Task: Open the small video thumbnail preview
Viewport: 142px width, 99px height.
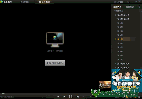Action: [x=105, y=85]
